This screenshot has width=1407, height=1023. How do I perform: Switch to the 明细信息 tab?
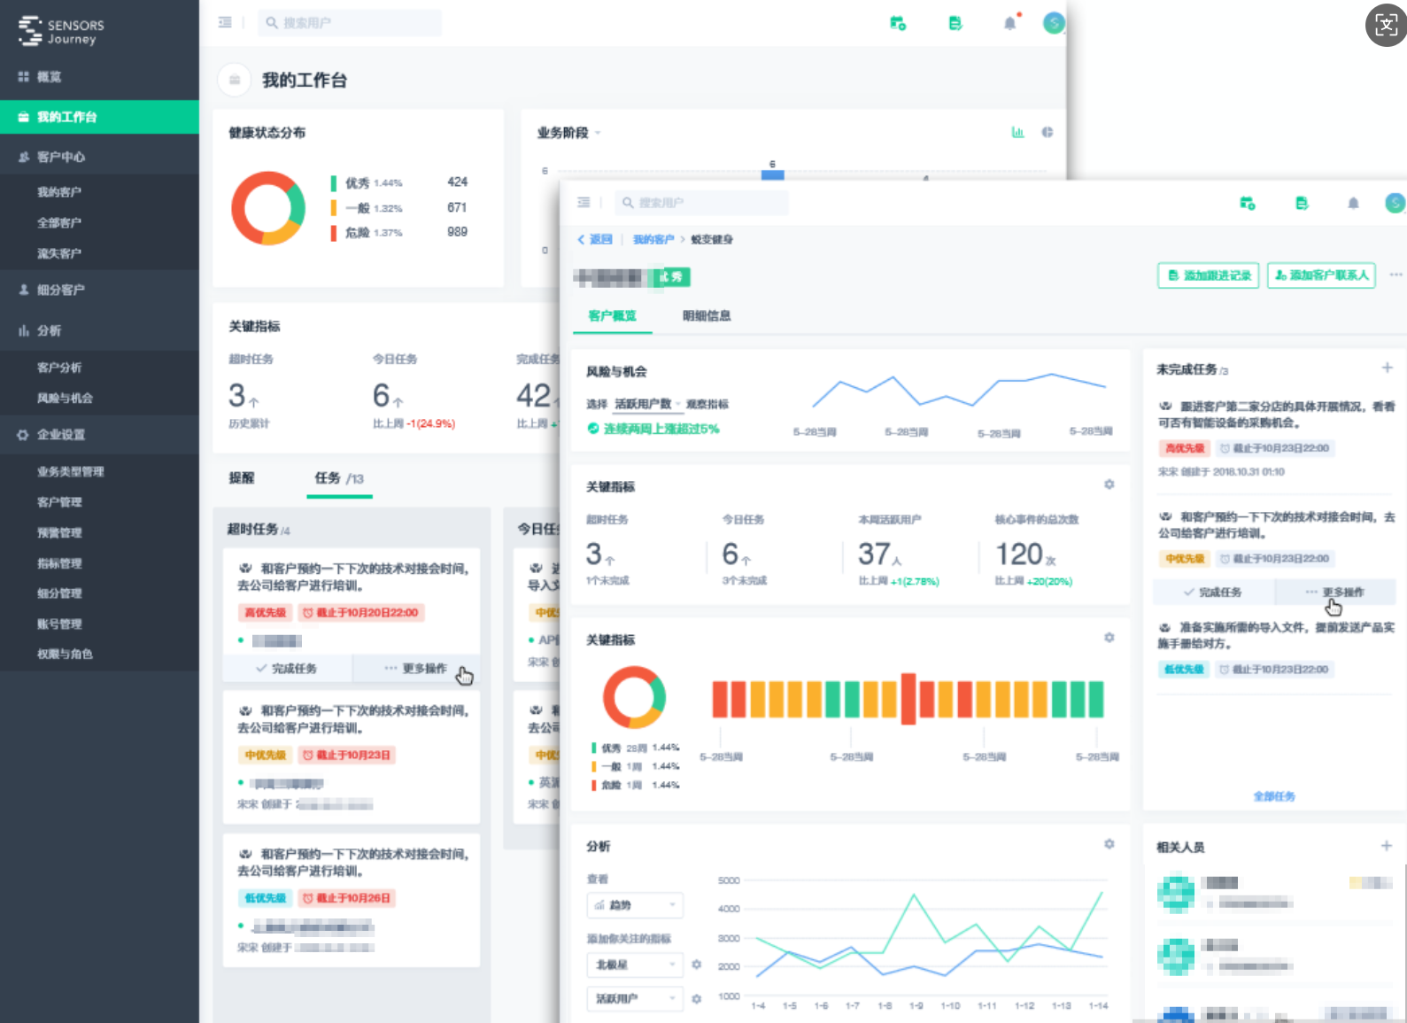click(x=707, y=315)
